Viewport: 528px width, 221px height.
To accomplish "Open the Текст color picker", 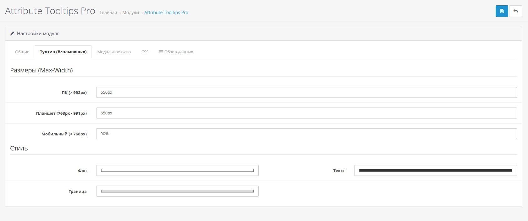I will coord(435,171).
